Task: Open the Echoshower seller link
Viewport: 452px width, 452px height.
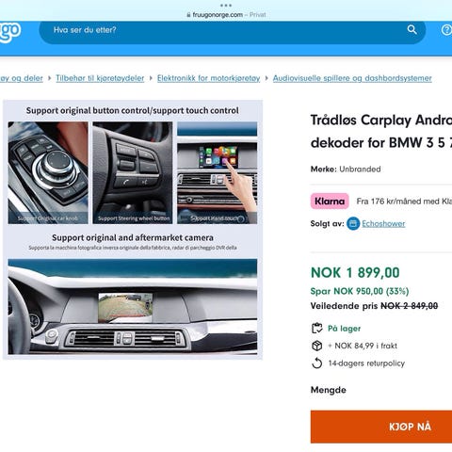Action: pos(383,223)
